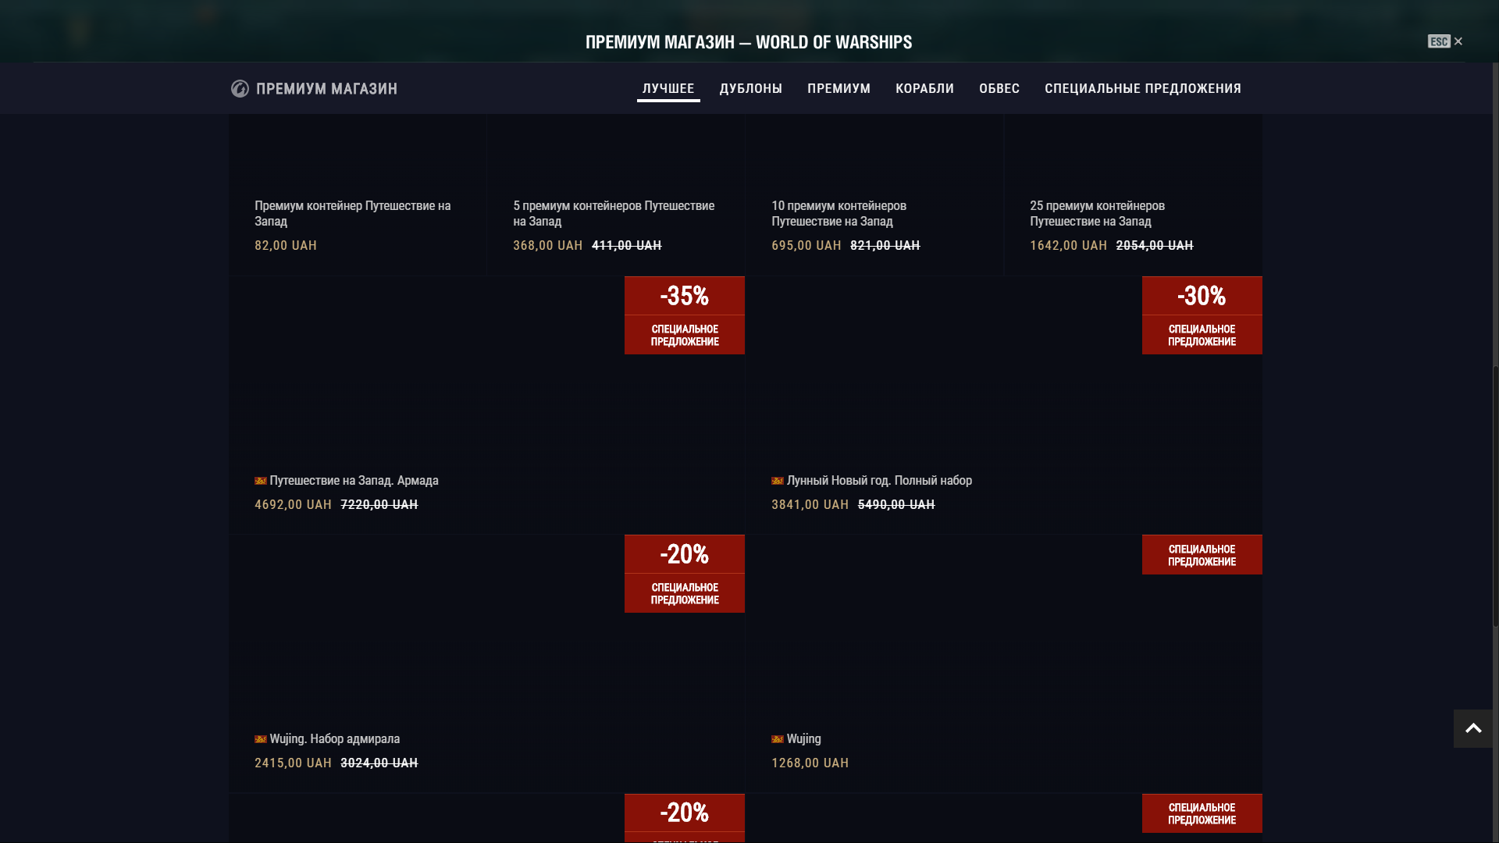
Task: Click price 1642,00 UAH
Action: click(1069, 245)
